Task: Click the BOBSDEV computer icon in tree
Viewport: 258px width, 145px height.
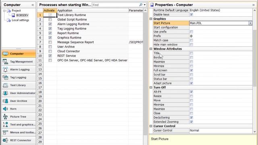Action: pos(13,15)
